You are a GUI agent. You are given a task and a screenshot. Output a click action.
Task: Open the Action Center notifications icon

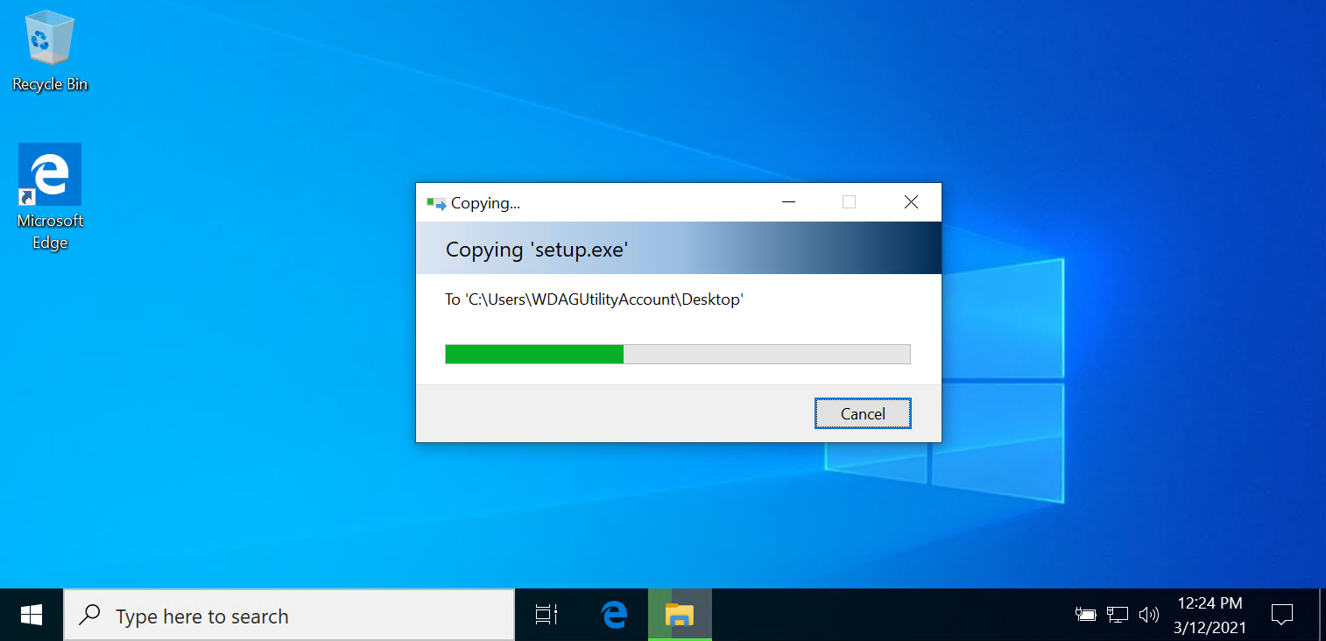1282,616
